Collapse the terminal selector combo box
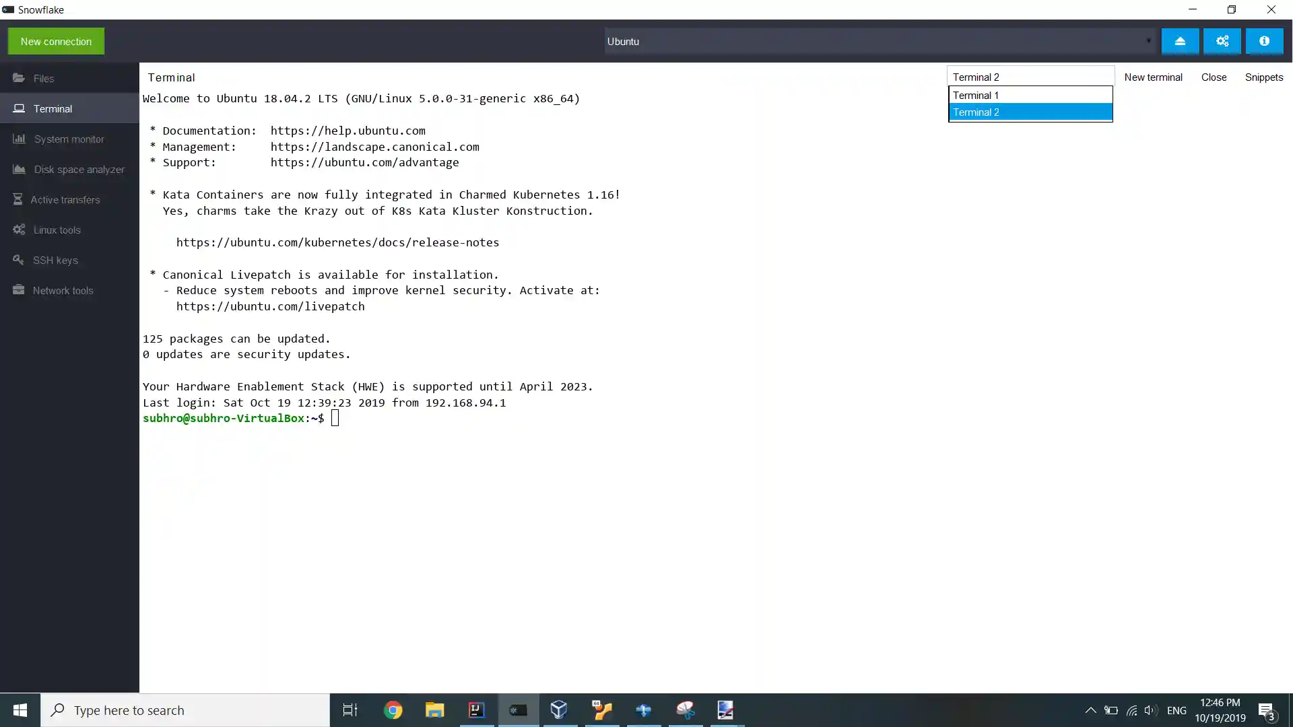Viewport: 1293px width, 727px height. (1030, 77)
